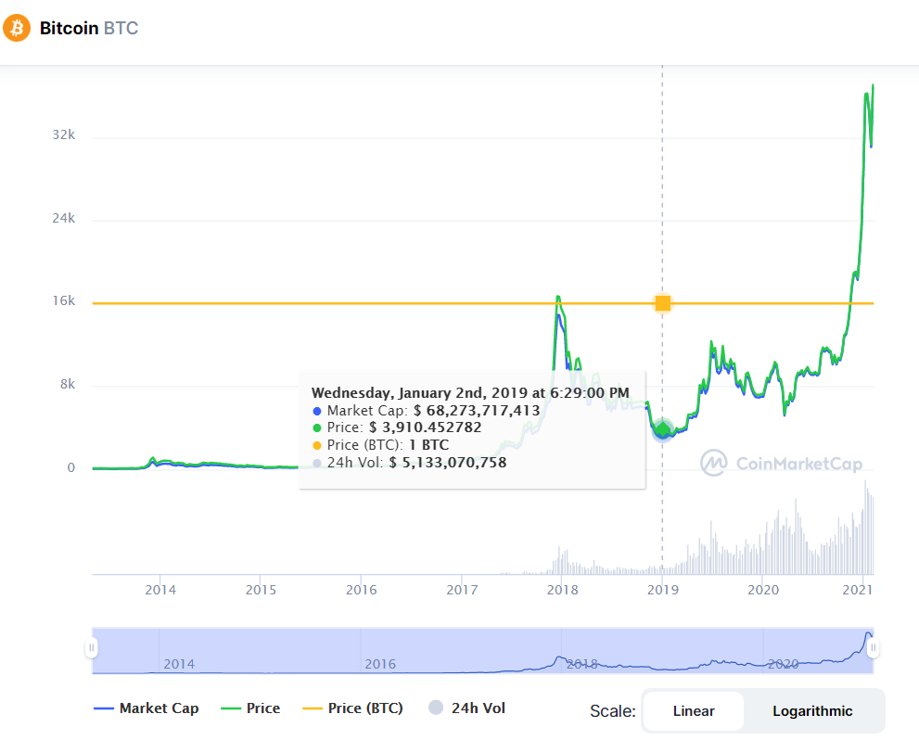The width and height of the screenshot is (919, 740).
Task: Click the 2017 x-axis label
Action: (462, 590)
